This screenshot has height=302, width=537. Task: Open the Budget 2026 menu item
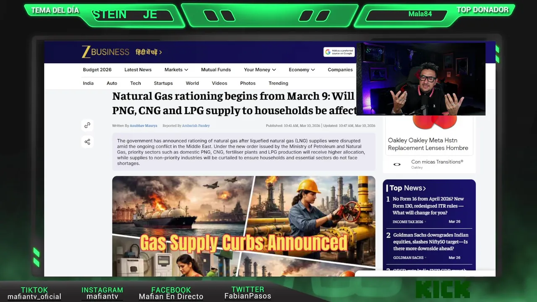(x=97, y=70)
